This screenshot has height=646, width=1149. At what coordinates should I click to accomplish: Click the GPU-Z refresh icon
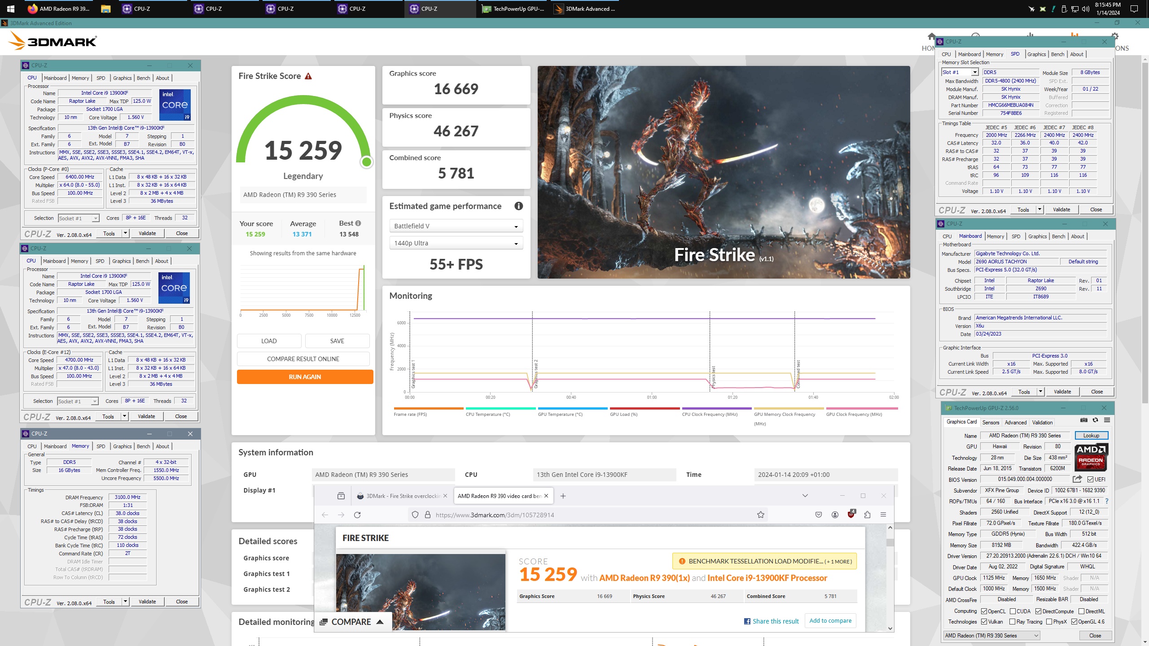point(1096,420)
